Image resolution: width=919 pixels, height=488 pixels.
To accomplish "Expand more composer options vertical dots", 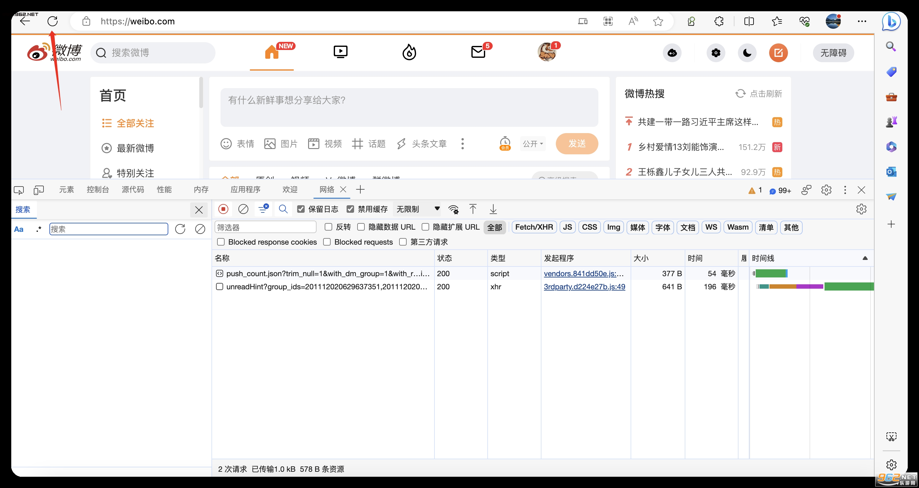I will pyautogui.click(x=462, y=143).
